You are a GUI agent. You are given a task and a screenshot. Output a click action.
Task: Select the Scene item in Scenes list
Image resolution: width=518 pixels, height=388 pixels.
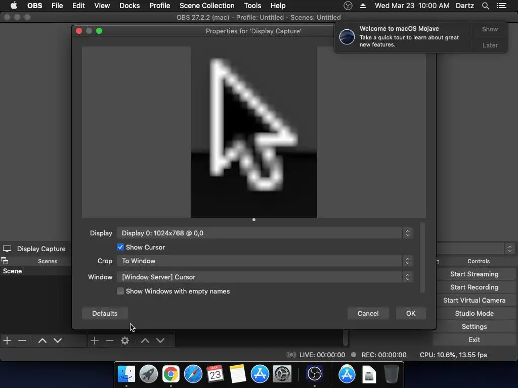36,271
